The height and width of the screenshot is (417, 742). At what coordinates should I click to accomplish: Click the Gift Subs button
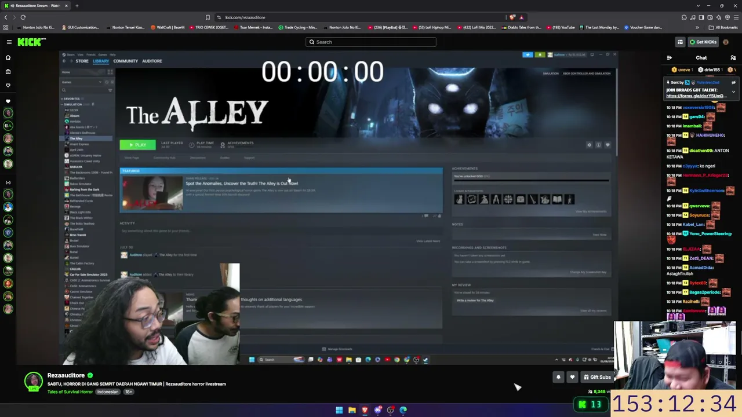point(596,377)
